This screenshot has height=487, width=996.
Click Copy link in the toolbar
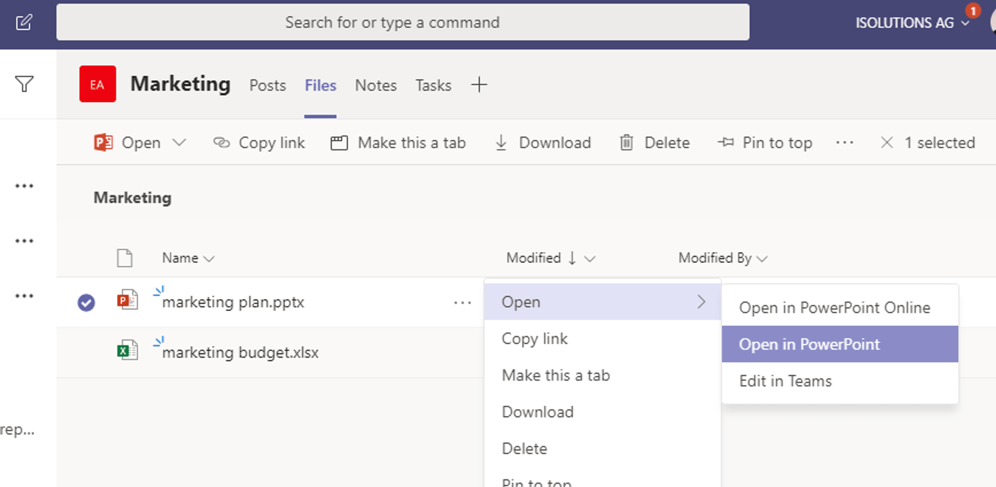click(x=272, y=143)
